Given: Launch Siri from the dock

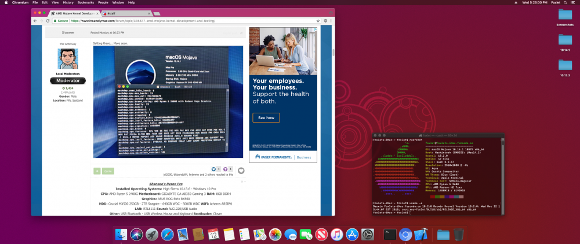Looking at the screenshot, I should [137, 234].
